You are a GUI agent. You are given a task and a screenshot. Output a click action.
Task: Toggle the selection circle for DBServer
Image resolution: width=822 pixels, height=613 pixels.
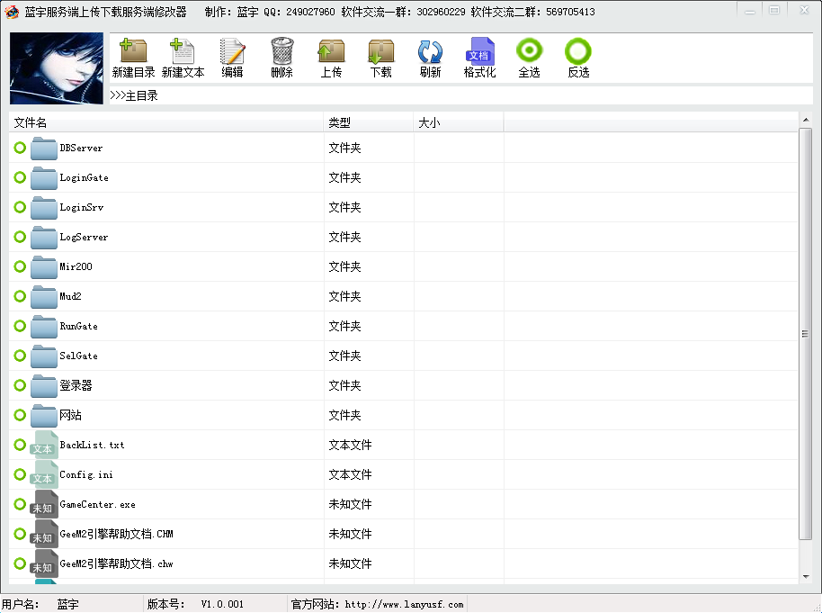coord(20,148)
